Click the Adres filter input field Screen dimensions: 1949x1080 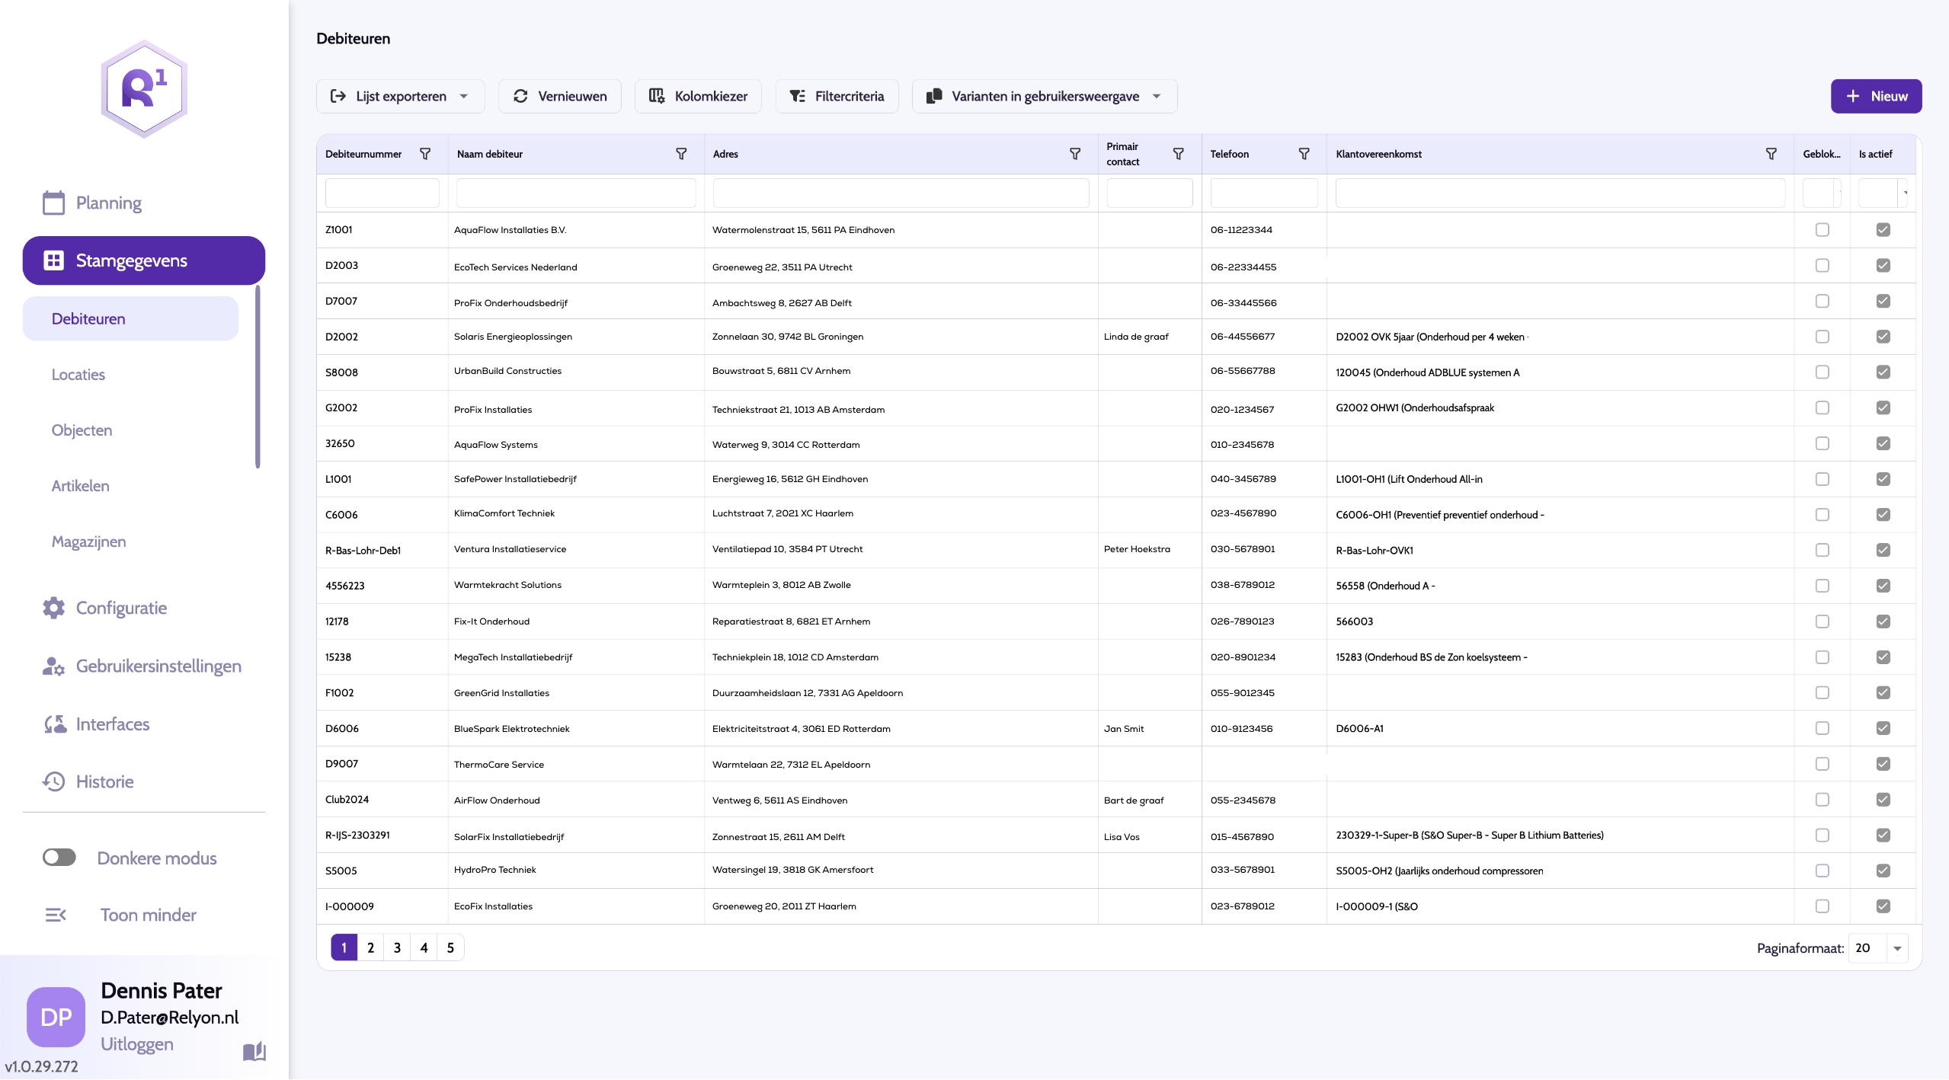(900, 193)
